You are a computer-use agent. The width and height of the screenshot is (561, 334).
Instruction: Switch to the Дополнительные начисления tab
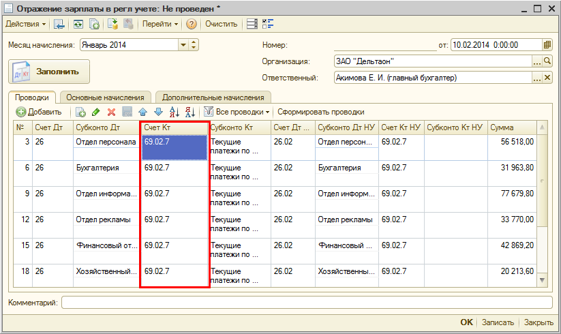pyautogui.click(x=213, y=97)
